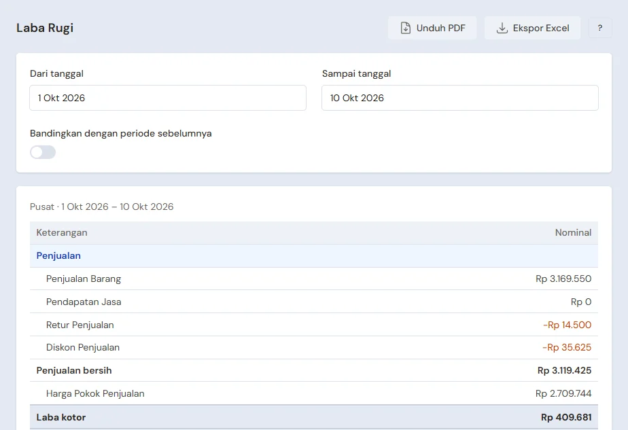
Task: Click the Pendapatan Jasa row label
Action: pyautogui.click(x=84, y=302)
